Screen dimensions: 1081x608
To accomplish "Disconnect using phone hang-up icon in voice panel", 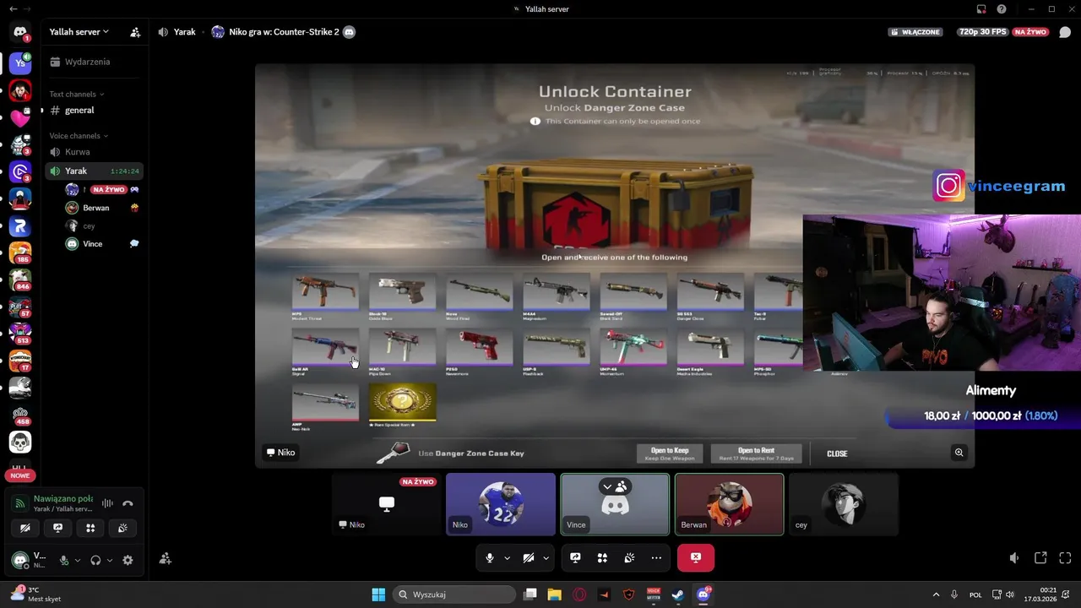I will (128, 503).
